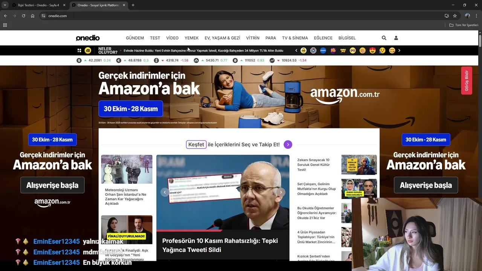The image size is (482, 271).
Task: Open GÜNDEM menu item
Action: pos(135,38)
